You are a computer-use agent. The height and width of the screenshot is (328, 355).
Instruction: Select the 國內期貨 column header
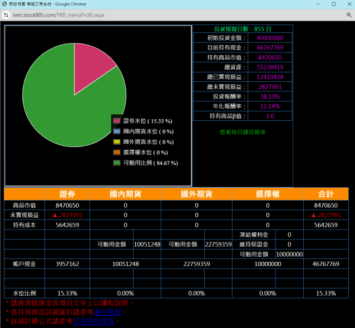click(125, 194)
